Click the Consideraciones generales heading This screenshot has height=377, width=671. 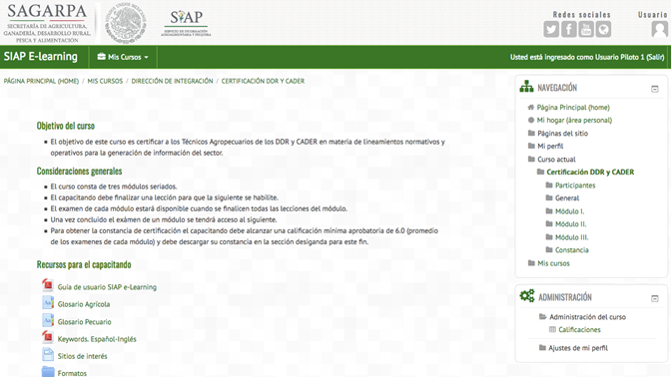coord(79,171)
